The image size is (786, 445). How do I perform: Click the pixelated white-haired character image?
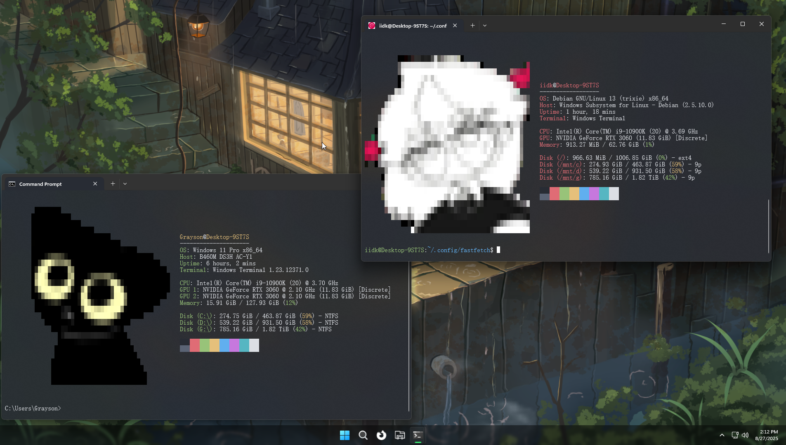pyautogui.click(x=447, y=144)
